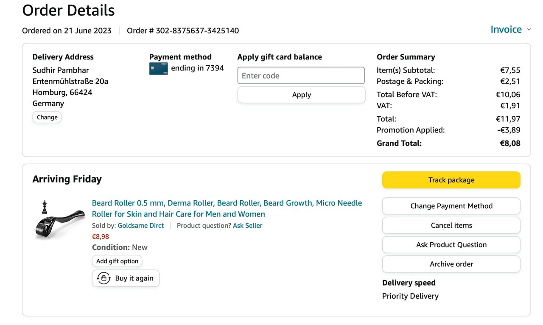Visit the Goldsame Dirct seller link
The width and height of the screenshot is (543, 325).
pos(141,226)
